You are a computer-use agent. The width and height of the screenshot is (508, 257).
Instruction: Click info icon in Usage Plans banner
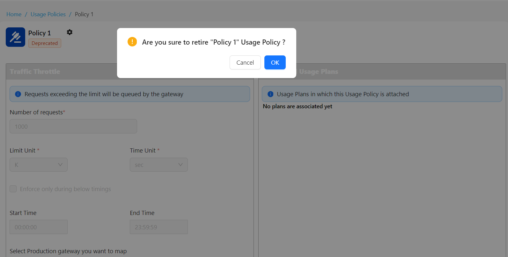(270, 94)
